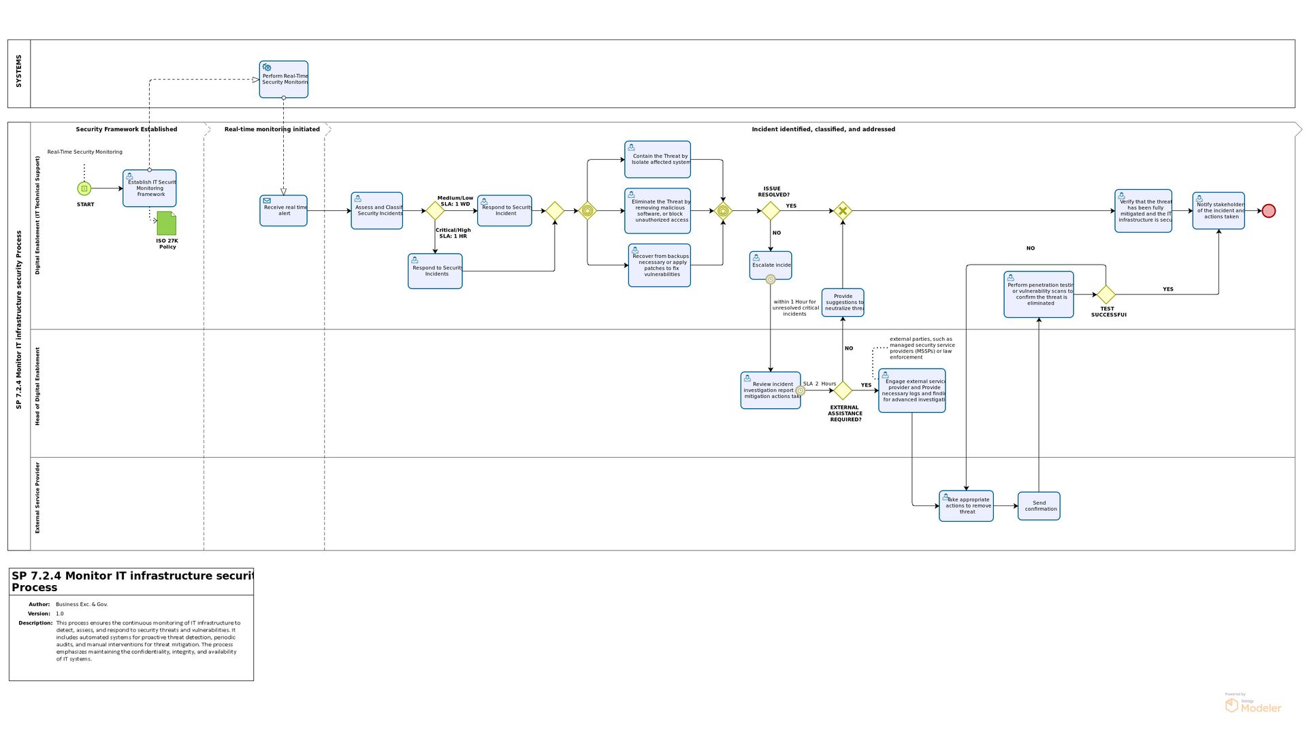1307x749 pixels.
Task: Select the External Service Provider lane label
Action: click(37, 497)
